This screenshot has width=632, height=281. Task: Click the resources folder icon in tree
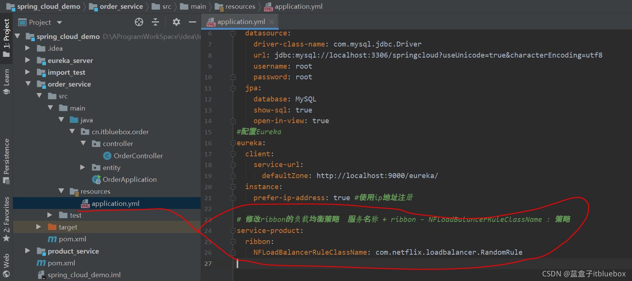tap(74, 191)
